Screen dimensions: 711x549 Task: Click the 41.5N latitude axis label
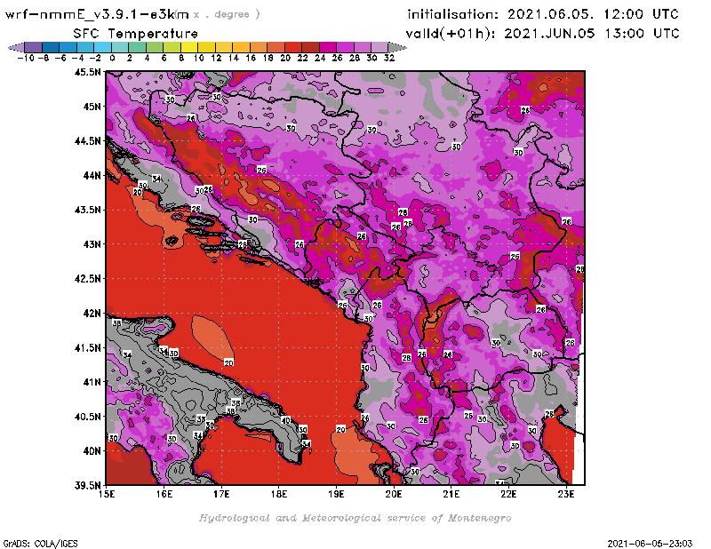87,347
